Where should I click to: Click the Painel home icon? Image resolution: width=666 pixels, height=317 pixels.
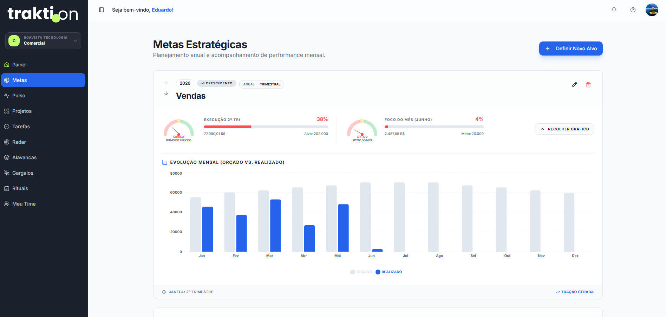7,65
